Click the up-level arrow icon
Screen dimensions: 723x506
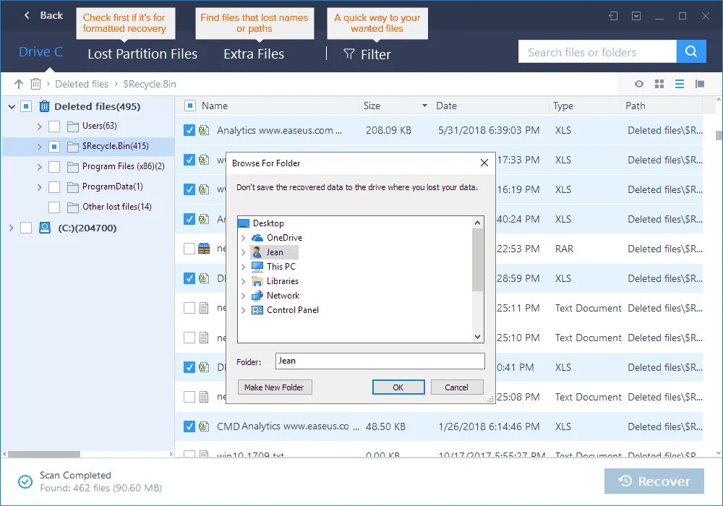pos(19,84)
